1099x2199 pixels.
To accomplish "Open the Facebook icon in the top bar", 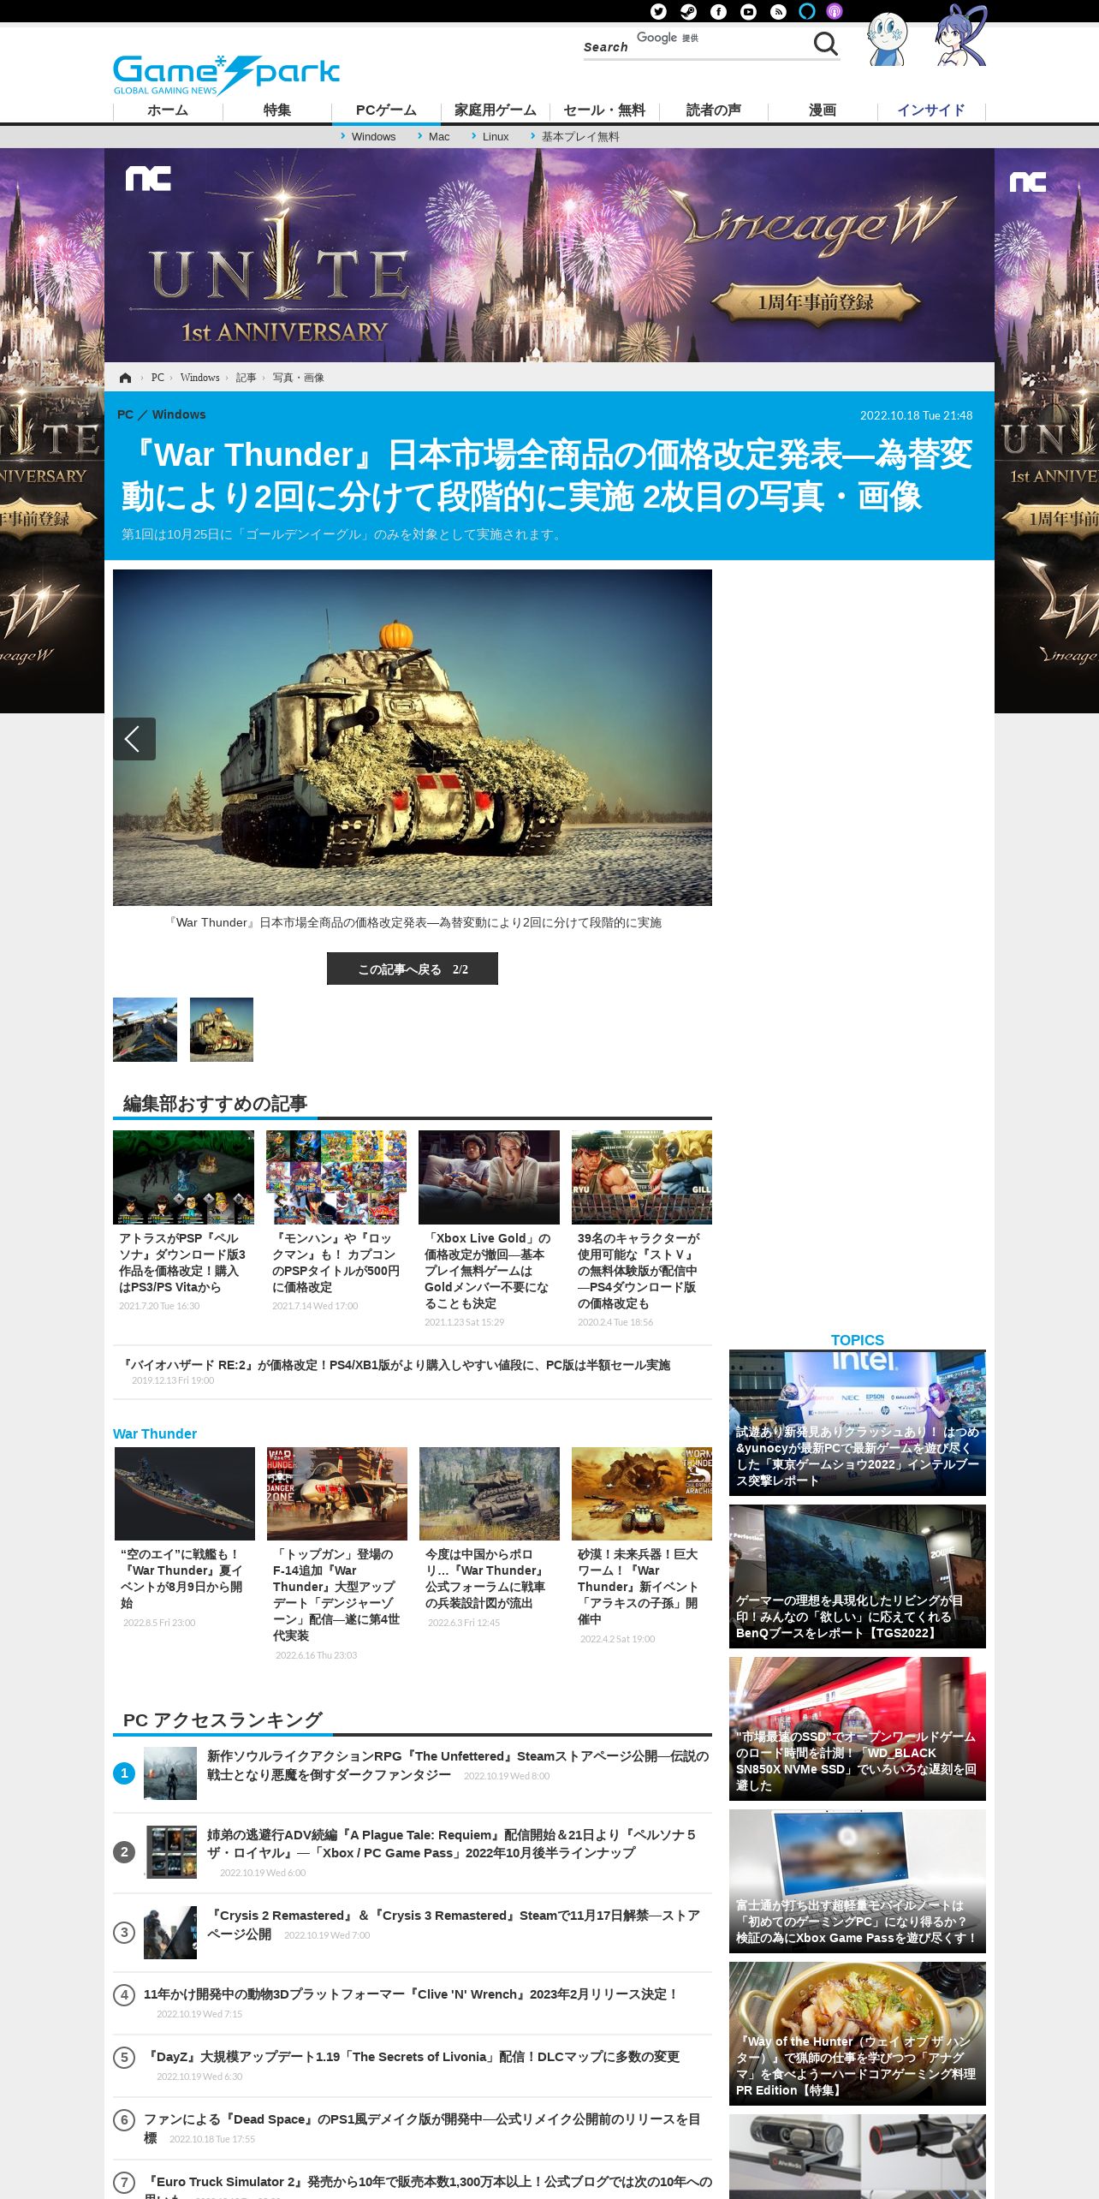I will click(x=718, y=11).
